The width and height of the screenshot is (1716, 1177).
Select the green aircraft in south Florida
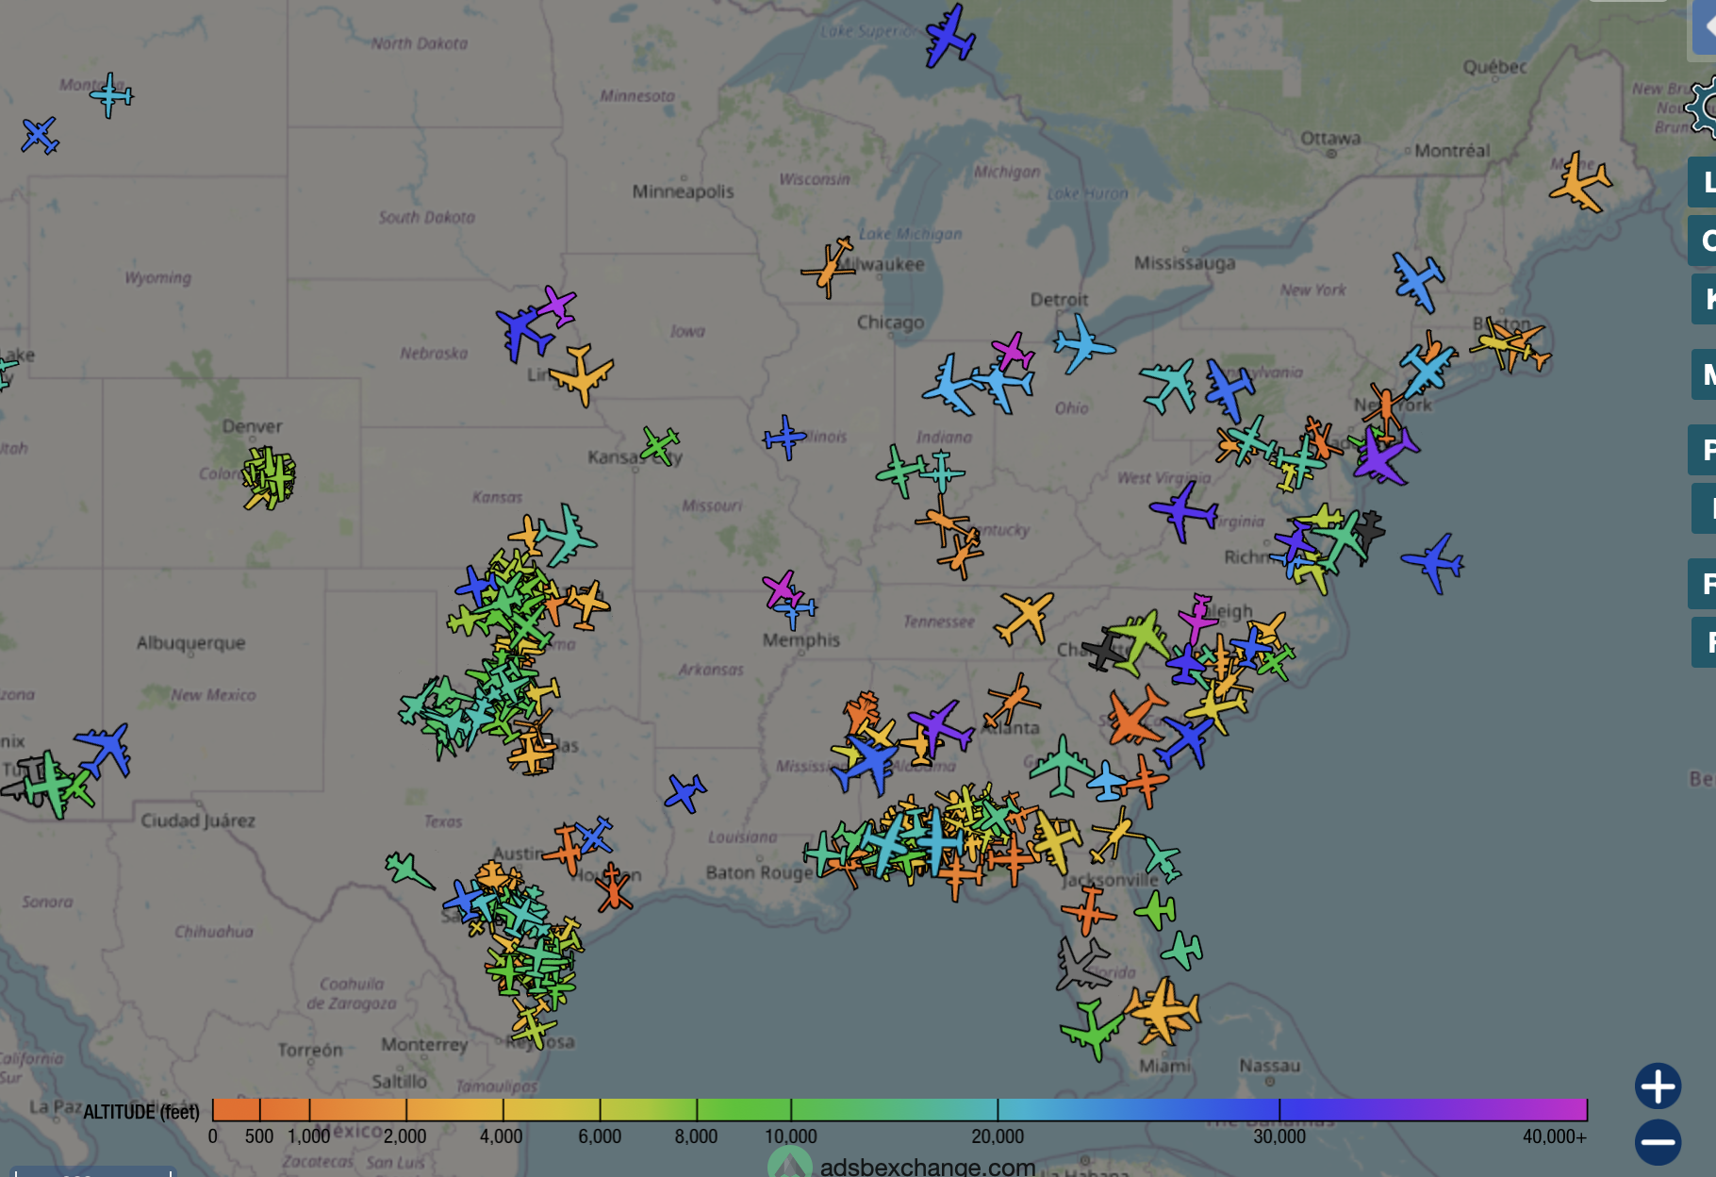pos(1093,1031)
